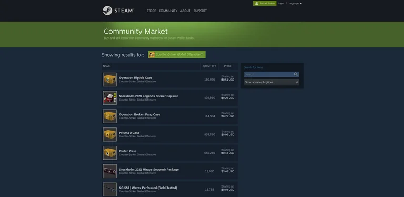Click the CS:GO game icon in filter tag

coord(152,54)
